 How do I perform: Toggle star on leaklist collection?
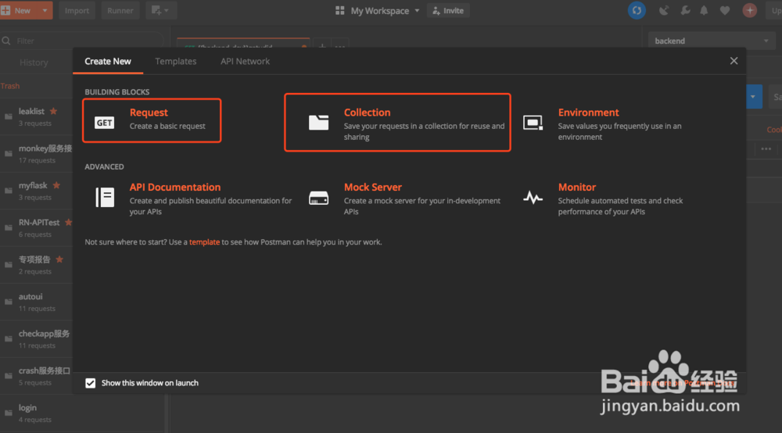(53, 111)
